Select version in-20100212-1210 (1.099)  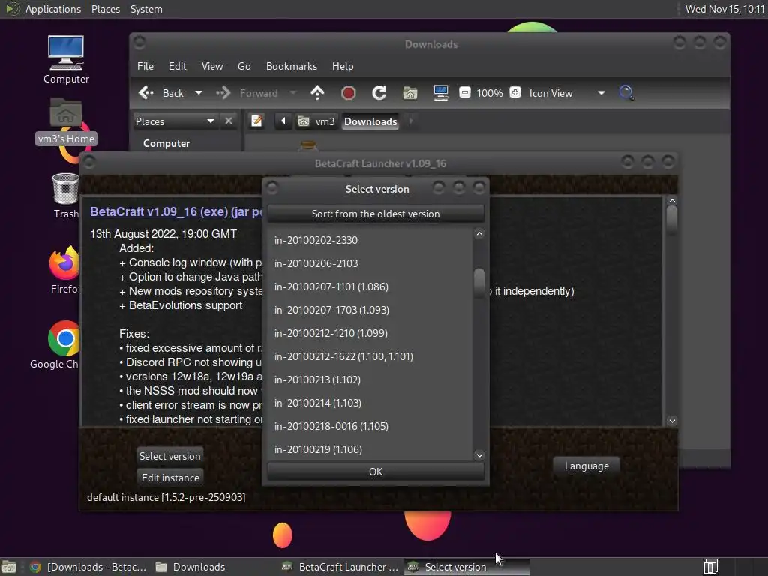click(369, 333)
